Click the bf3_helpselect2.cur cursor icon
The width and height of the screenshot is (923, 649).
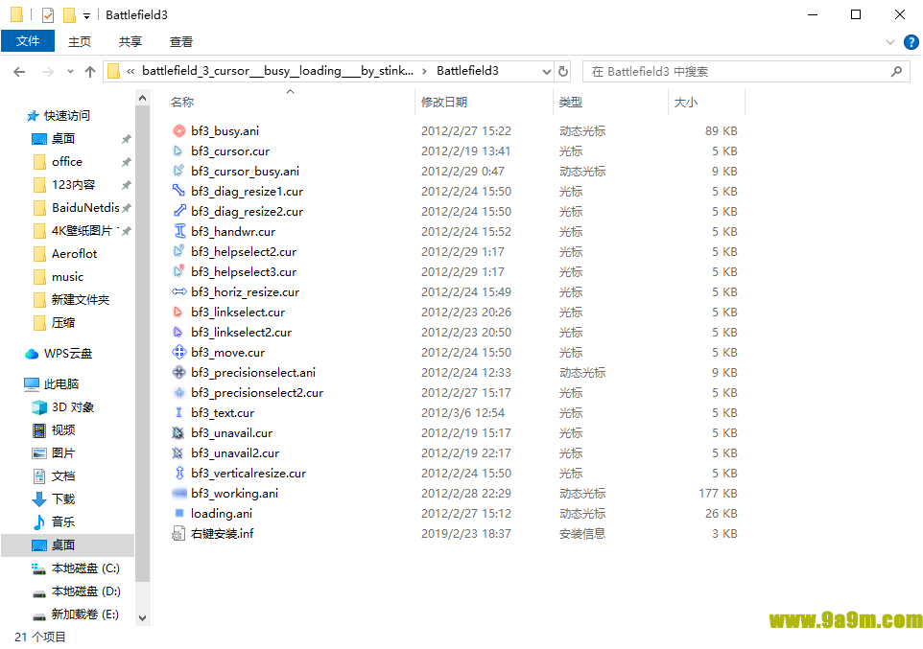[x=179, y=252]
